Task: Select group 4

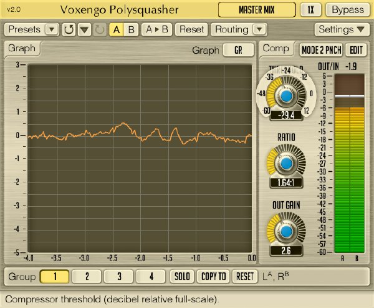Action: pyautogui.click(x=151, y=276)
